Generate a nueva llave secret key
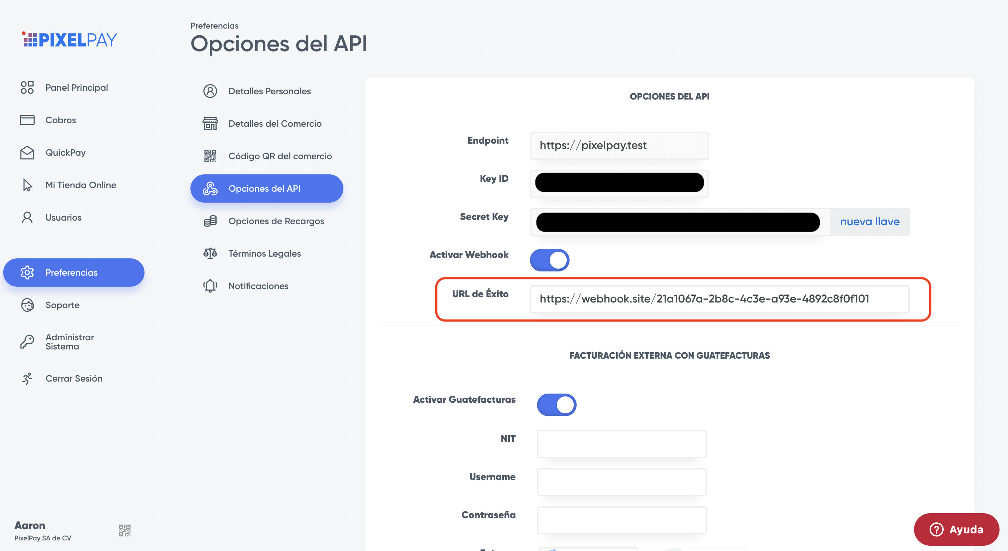 click(870, 222)
